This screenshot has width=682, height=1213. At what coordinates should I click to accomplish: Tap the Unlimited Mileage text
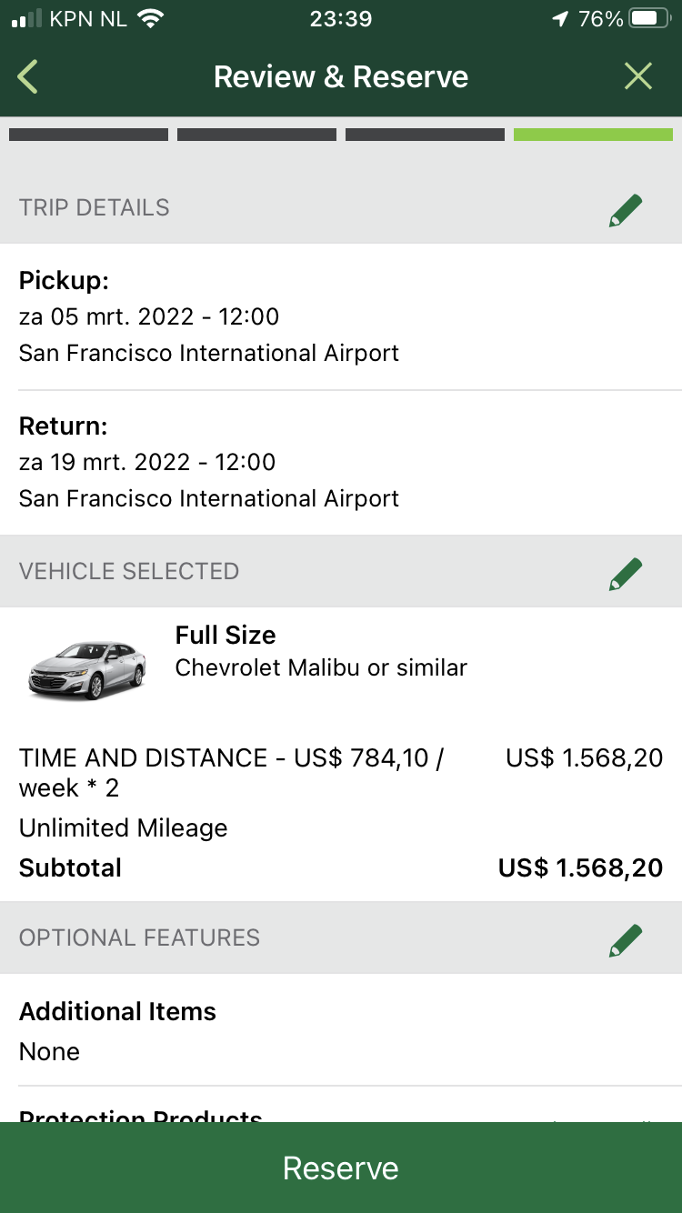pyautogui.click(x=124, y=828)
